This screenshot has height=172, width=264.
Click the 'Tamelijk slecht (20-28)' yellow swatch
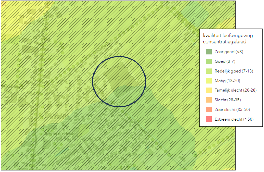(x=209, y=90)
